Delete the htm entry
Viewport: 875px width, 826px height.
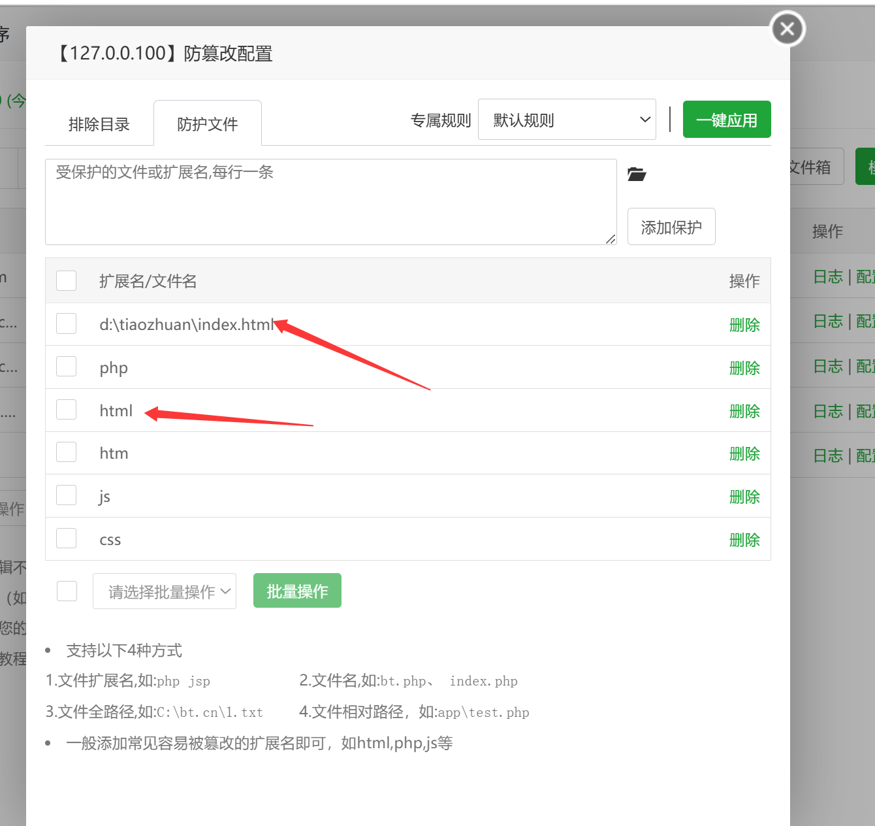click(x=744, y=454)
